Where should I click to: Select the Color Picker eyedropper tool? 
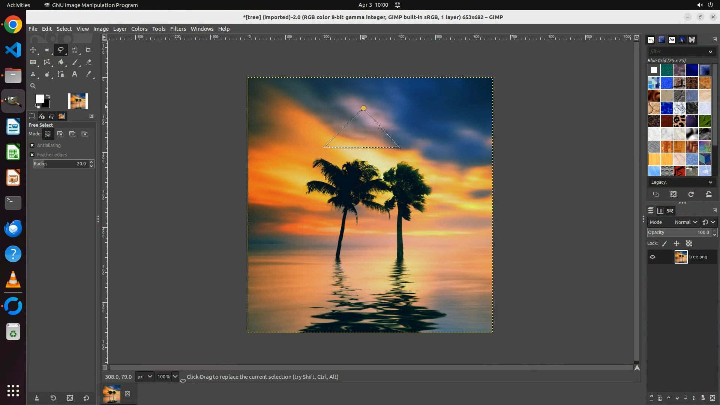(88, 74)
